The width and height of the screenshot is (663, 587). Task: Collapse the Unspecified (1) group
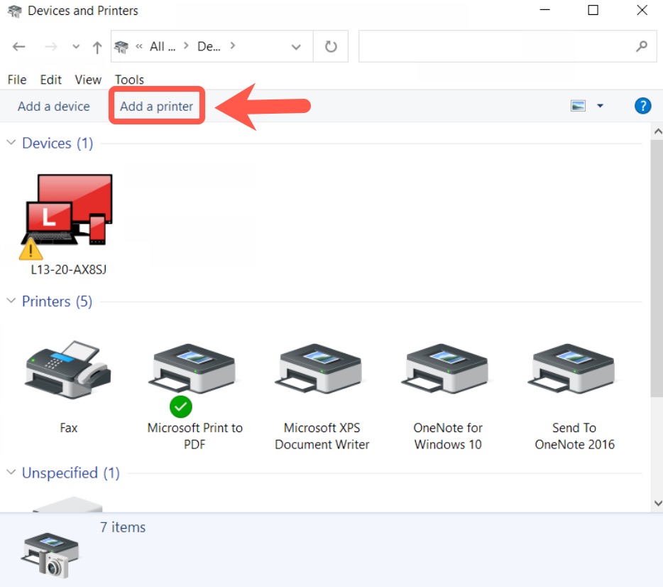click(11, 473)
